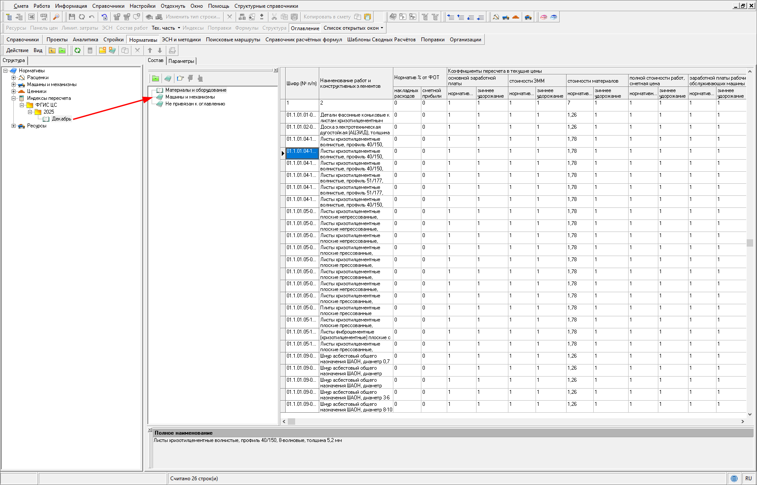This screenshot has width=757, height=485.
Task: Click the hammer and sickle toolbar icon
Action: coord(496,17)
